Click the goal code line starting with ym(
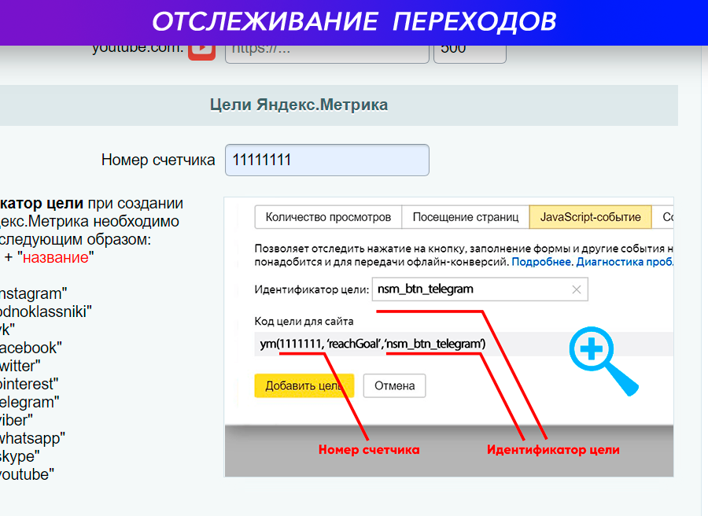The width and height of the screenshot is (708, 516). pyautogui.click(x=373, y=344)
